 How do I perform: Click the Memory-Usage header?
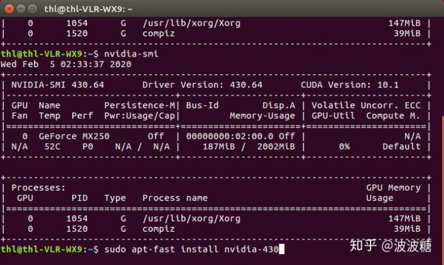click(x=263, y=116)
